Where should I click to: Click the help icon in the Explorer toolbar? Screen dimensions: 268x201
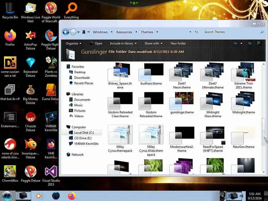pos(259,43)
